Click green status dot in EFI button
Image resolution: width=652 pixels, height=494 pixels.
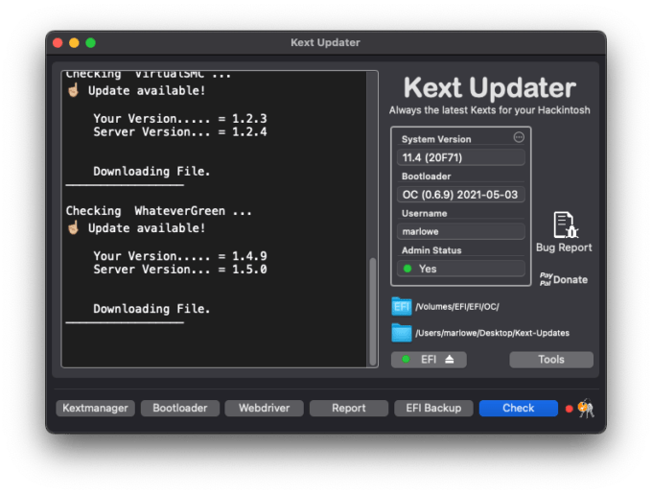[406, 359]
